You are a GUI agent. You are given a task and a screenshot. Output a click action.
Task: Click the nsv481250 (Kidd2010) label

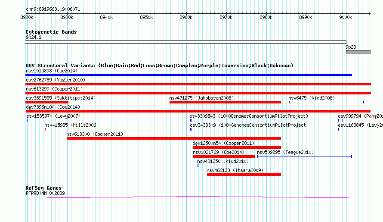point(223,161)
